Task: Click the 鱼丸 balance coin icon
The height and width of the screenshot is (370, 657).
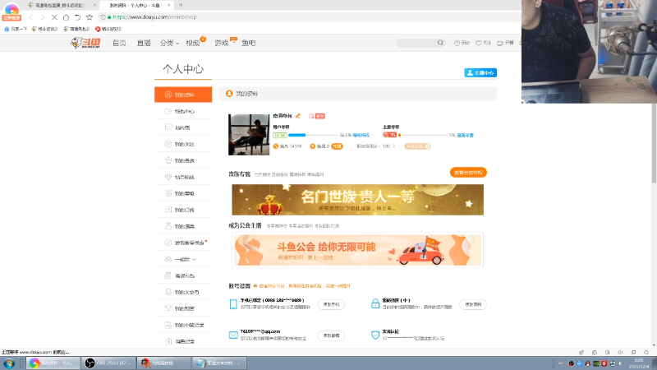Action: (x=276, y=146)
